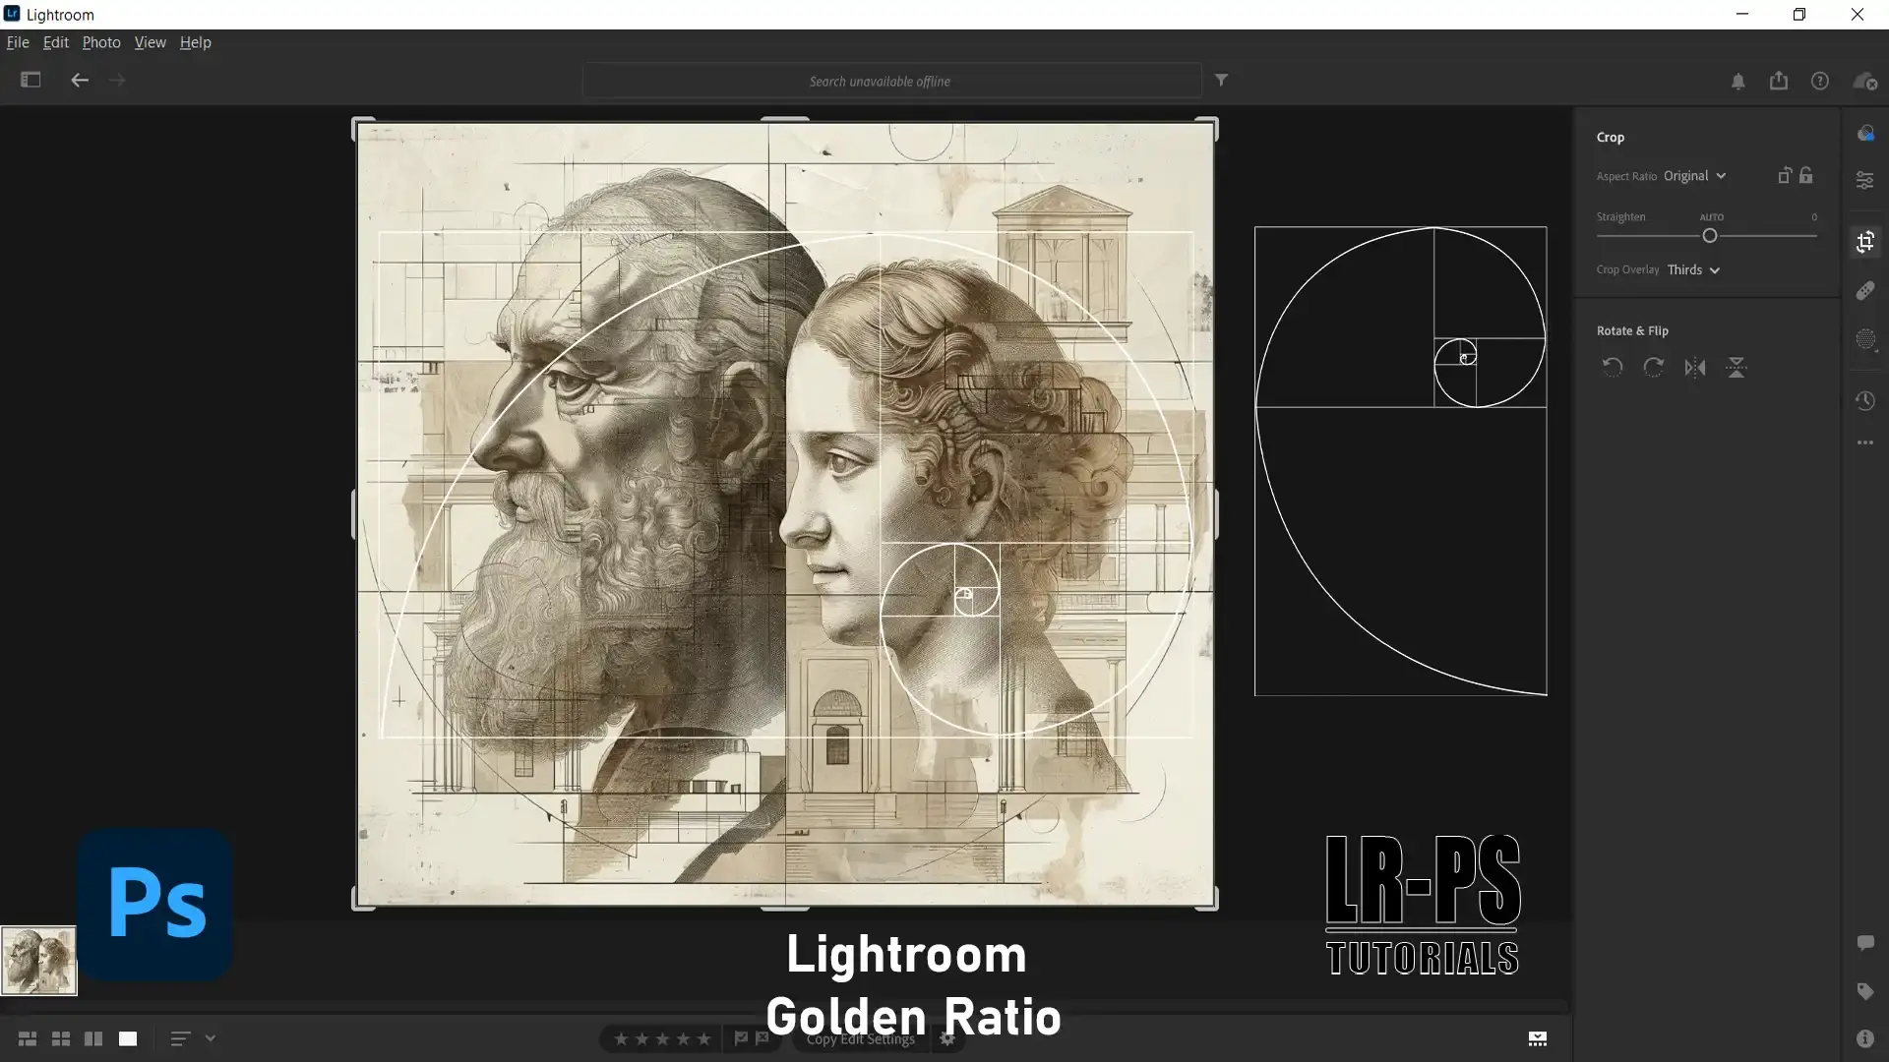This screenshot has width=1889, height=1062.
Task: Switch to Square Grid view
Action: pos(61,1038)
